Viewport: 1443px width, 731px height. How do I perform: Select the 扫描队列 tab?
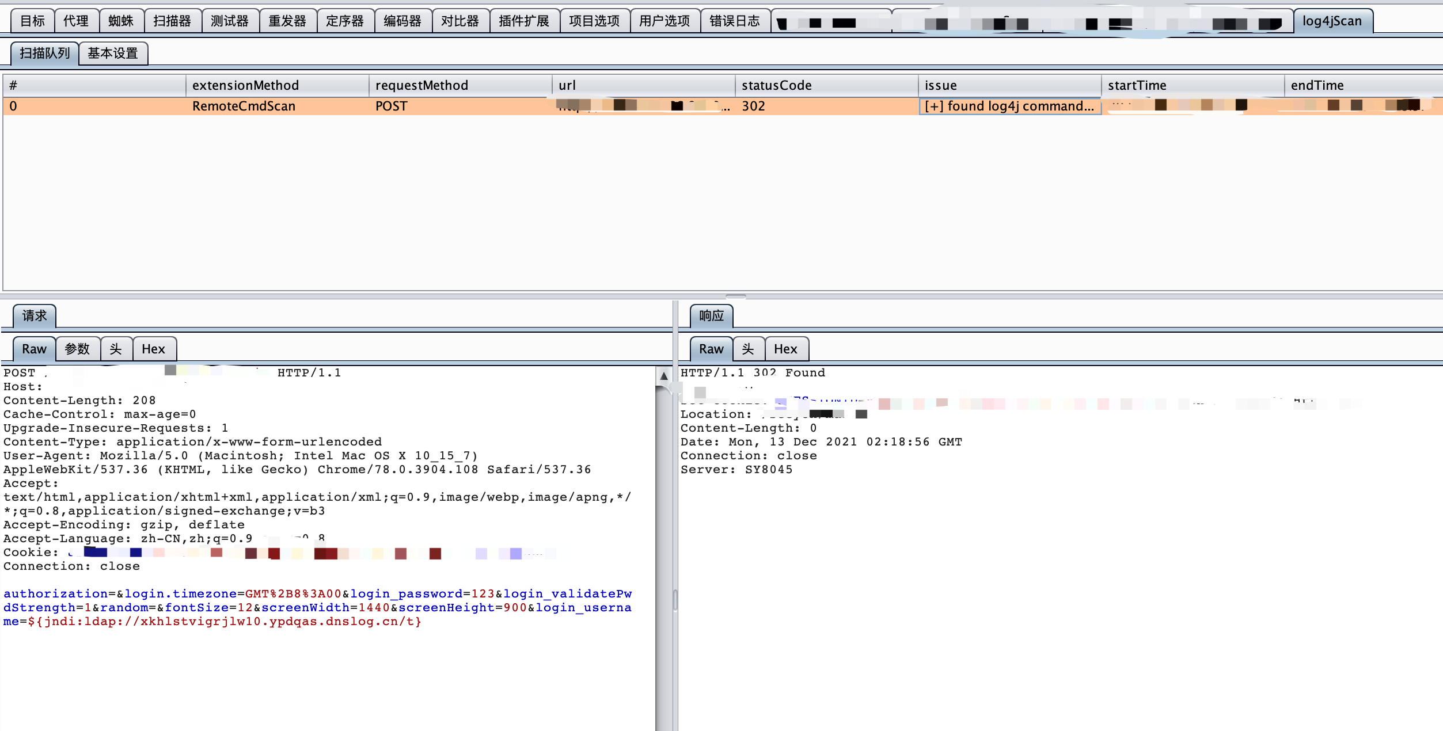click(44, 54)
